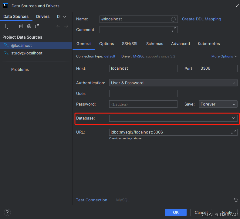Click the color circle in Name field

[173, 19]
